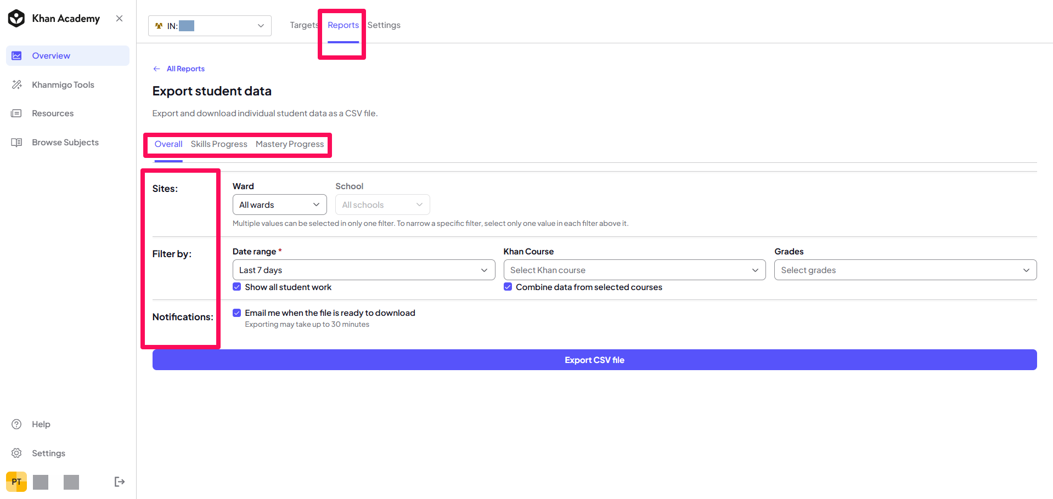The image size is (1053, 499).
Task: Click the Resources list icon
Action: coord(17,114)
